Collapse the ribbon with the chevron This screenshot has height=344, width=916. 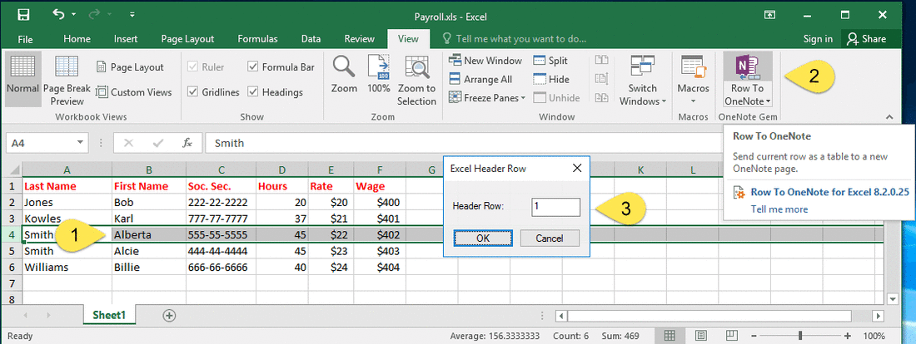click(x=889, y=117)
